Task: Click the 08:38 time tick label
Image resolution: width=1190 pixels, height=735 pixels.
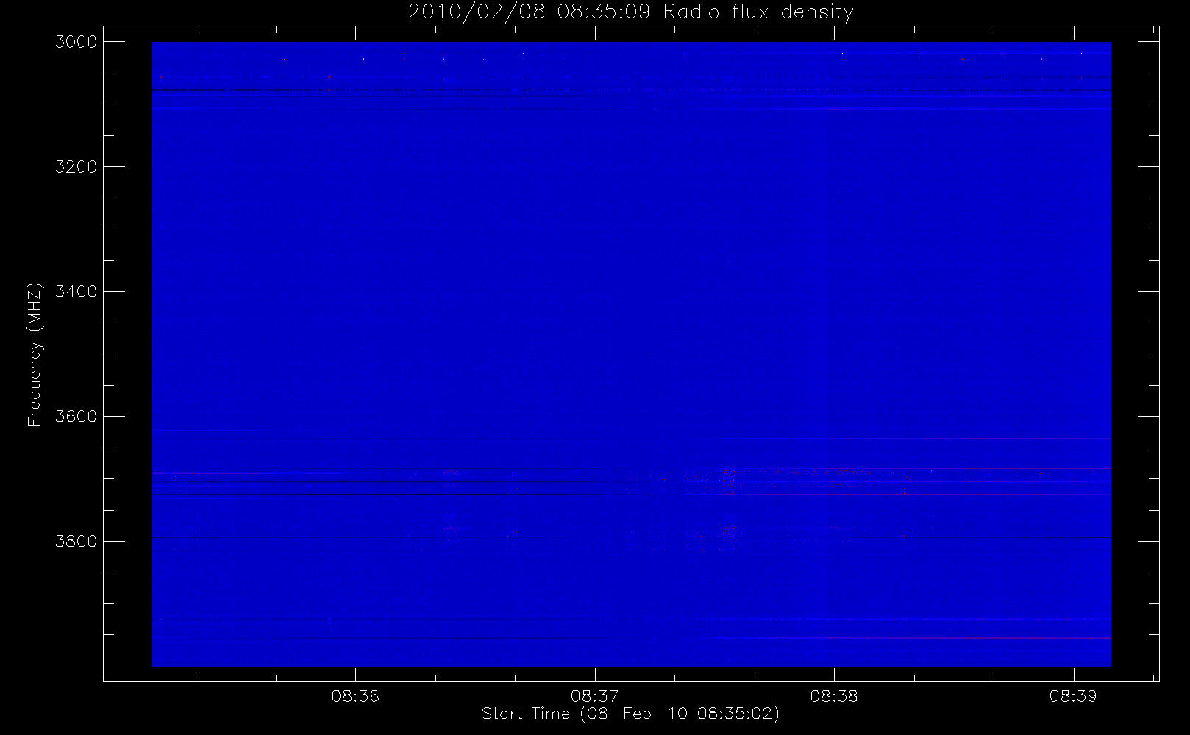Action: pyautogui.click(x=834, y=696)
